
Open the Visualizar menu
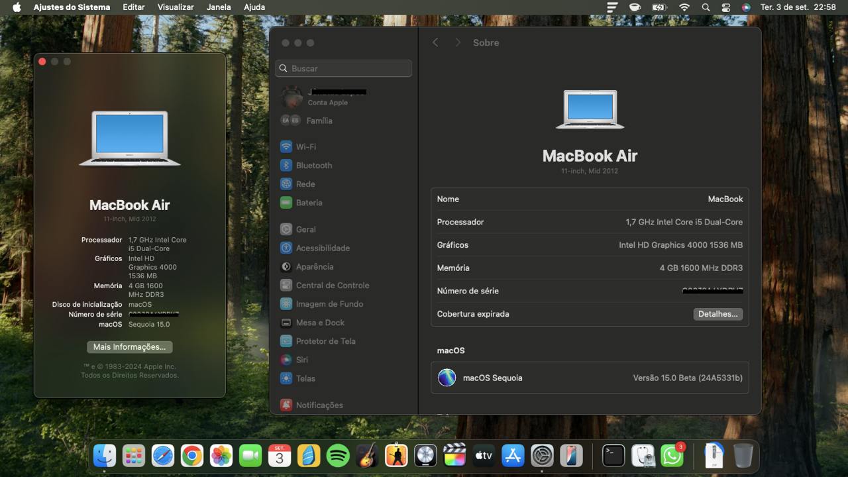[x=176, y=7]
